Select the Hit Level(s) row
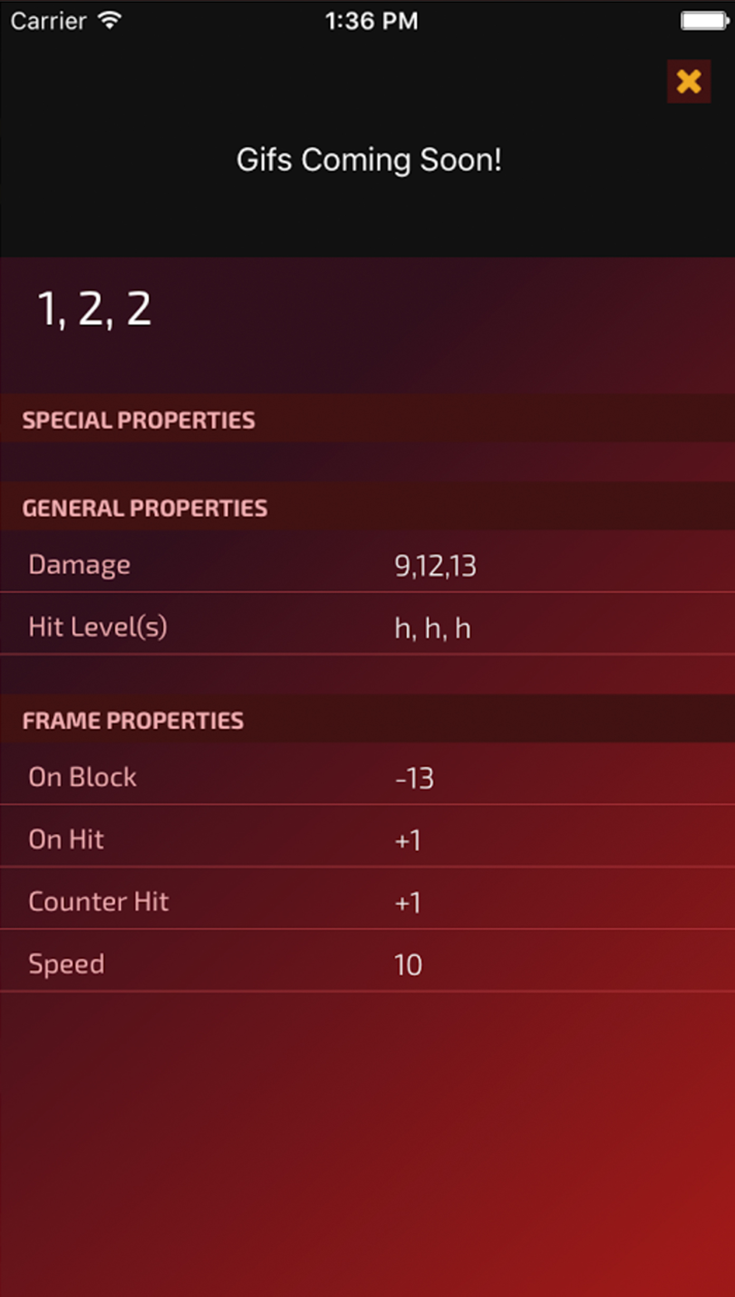This screenshot has width=735, height=1297. pyautogui.click(x=367, y=624)
